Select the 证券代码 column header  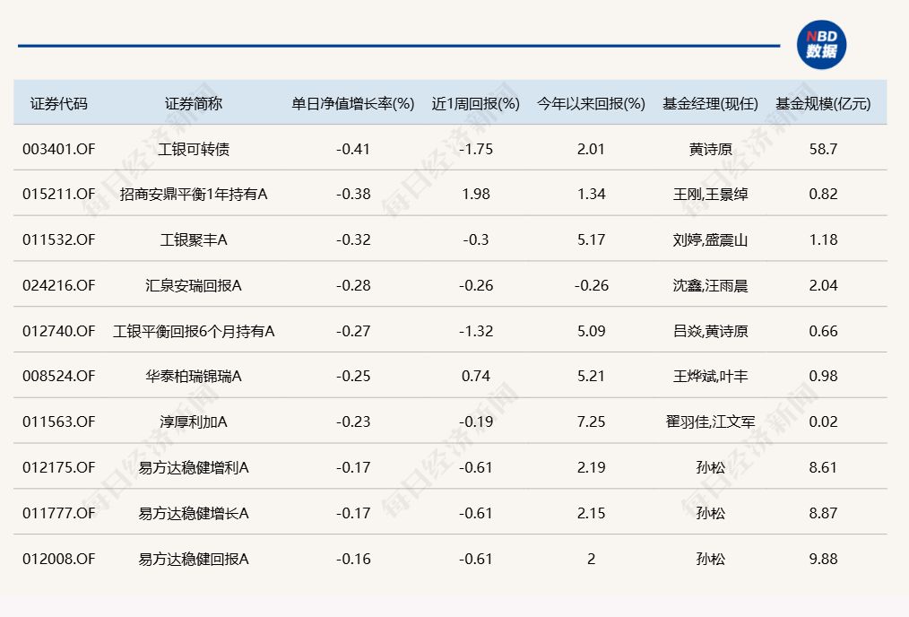[58, 104]
